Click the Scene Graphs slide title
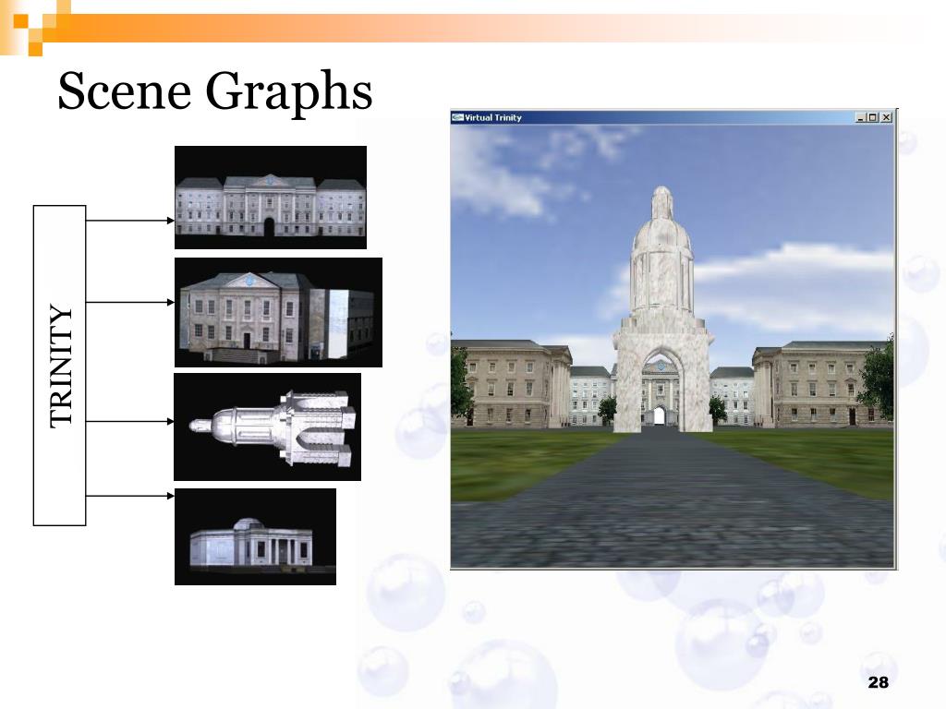This screenshot has width=946, height=709. (x=214, y=91)
